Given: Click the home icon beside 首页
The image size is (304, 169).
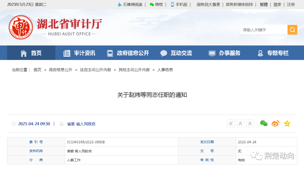Looking at the screenshot, I should (x=23, y=53).
